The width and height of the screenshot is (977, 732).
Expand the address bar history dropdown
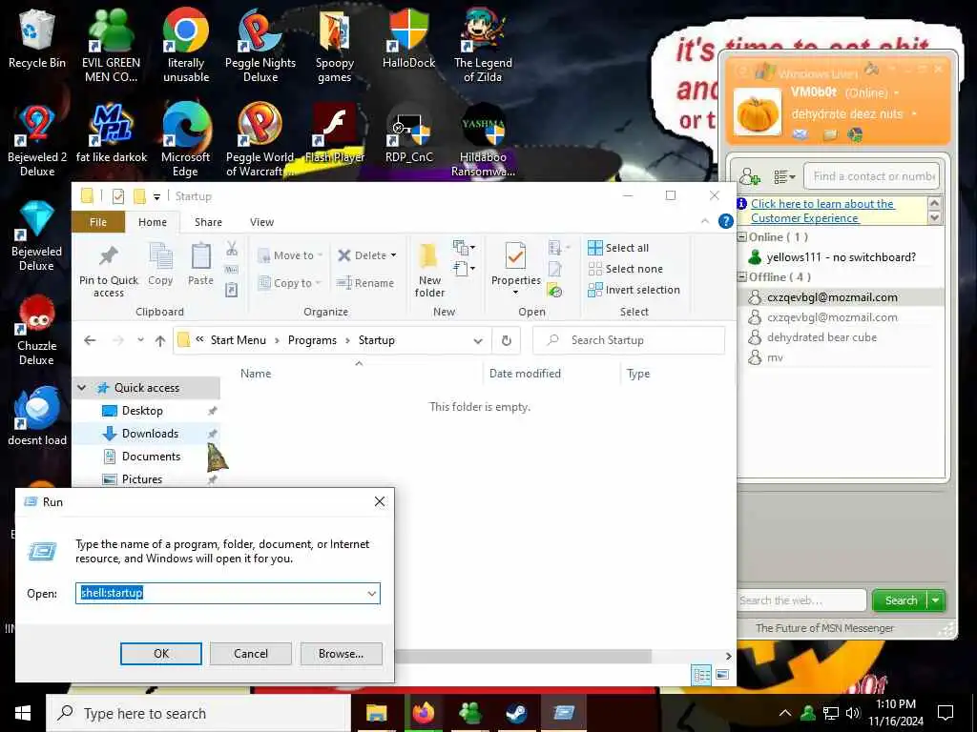478,340
